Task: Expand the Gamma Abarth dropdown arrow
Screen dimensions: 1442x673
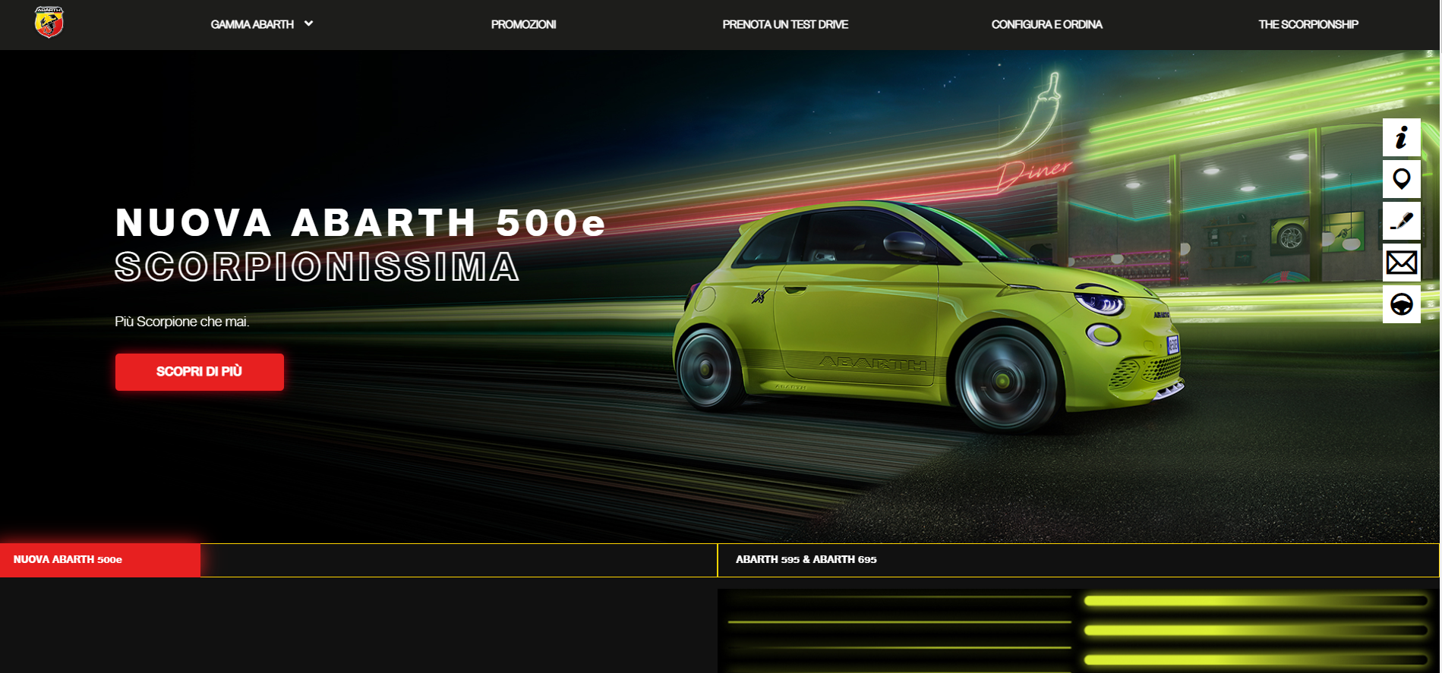Action: [308, 24]
